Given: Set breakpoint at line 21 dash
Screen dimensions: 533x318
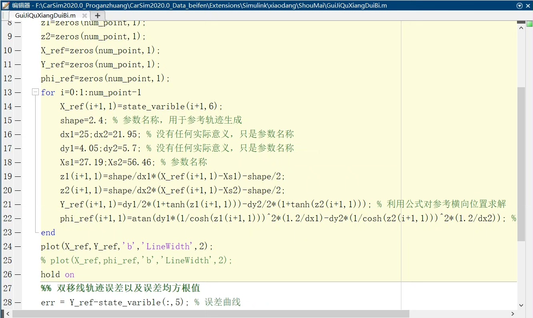Looking at the screenshot, I should click(18, 204).
